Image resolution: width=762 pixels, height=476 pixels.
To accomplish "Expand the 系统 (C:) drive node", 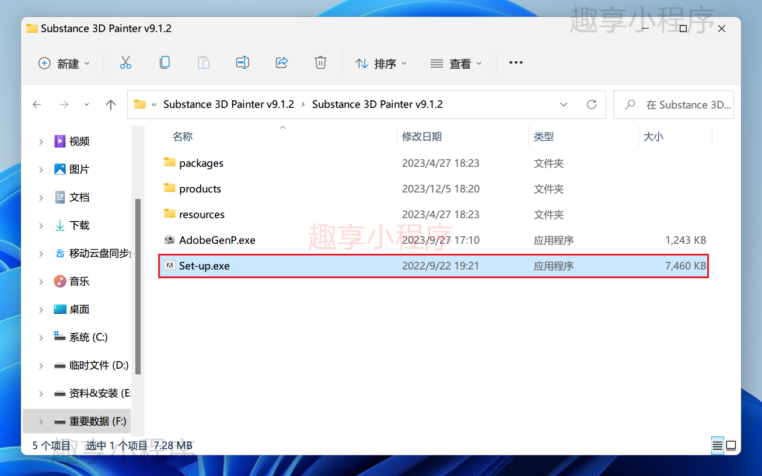I will coord(41,337).
